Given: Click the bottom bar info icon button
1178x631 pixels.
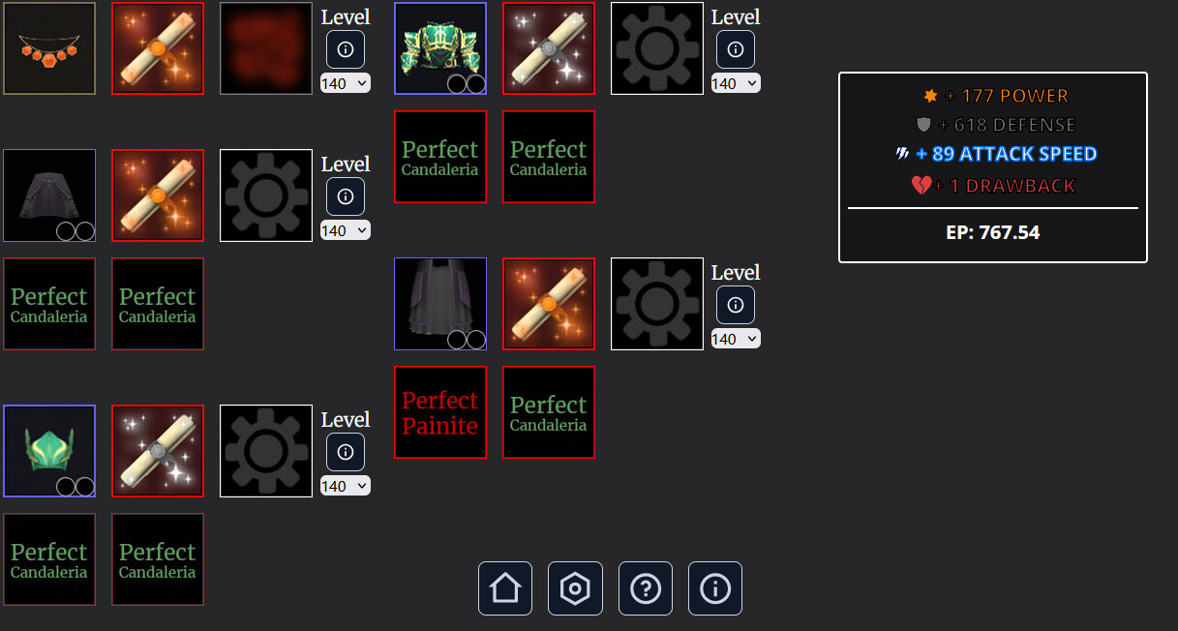Looking at the screenshot, I should pyautogui.click(x=715, y=588).
